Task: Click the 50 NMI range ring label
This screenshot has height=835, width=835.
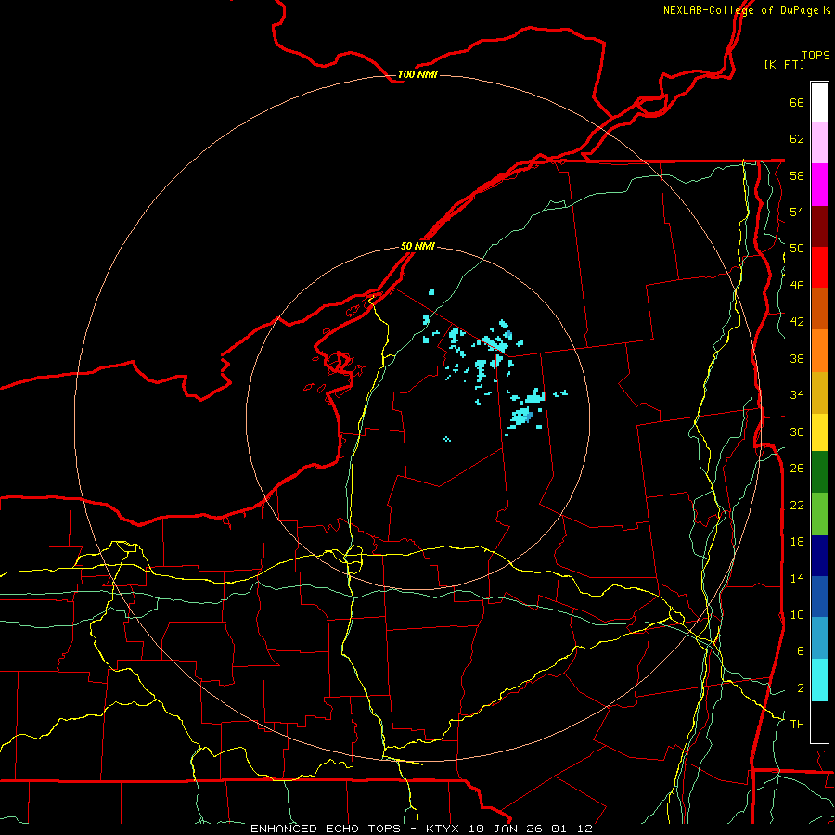Action: [417, 246]
